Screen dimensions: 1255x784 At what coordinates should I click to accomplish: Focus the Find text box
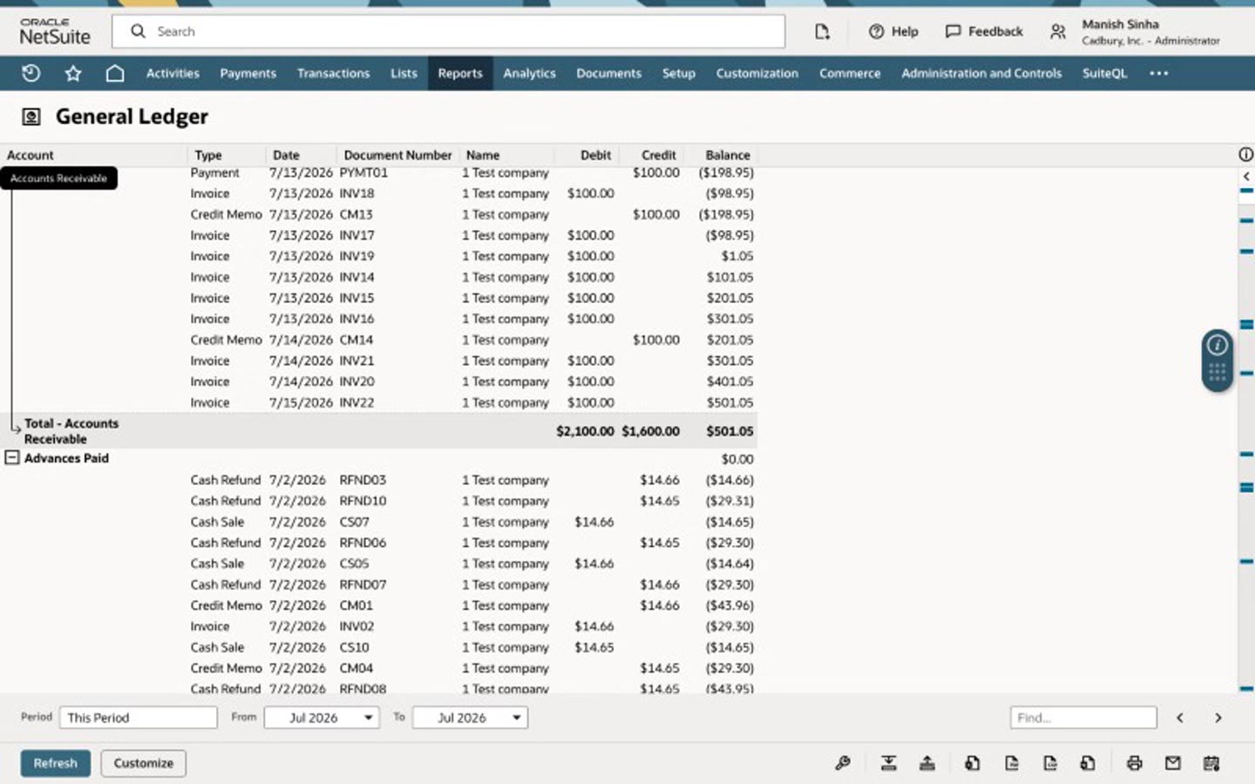tap(1083, 718)
